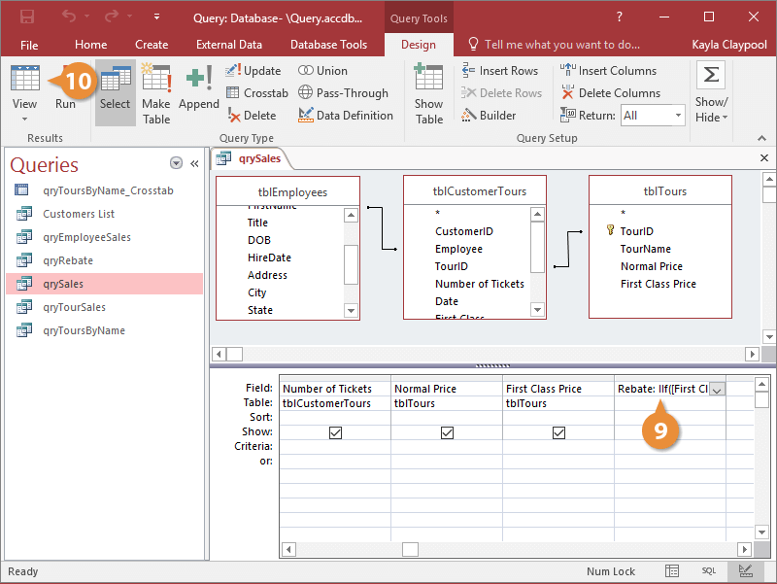Click Insert Rows in Query Setup
This screenshot has height=584, width=777.
click(499, 70)
